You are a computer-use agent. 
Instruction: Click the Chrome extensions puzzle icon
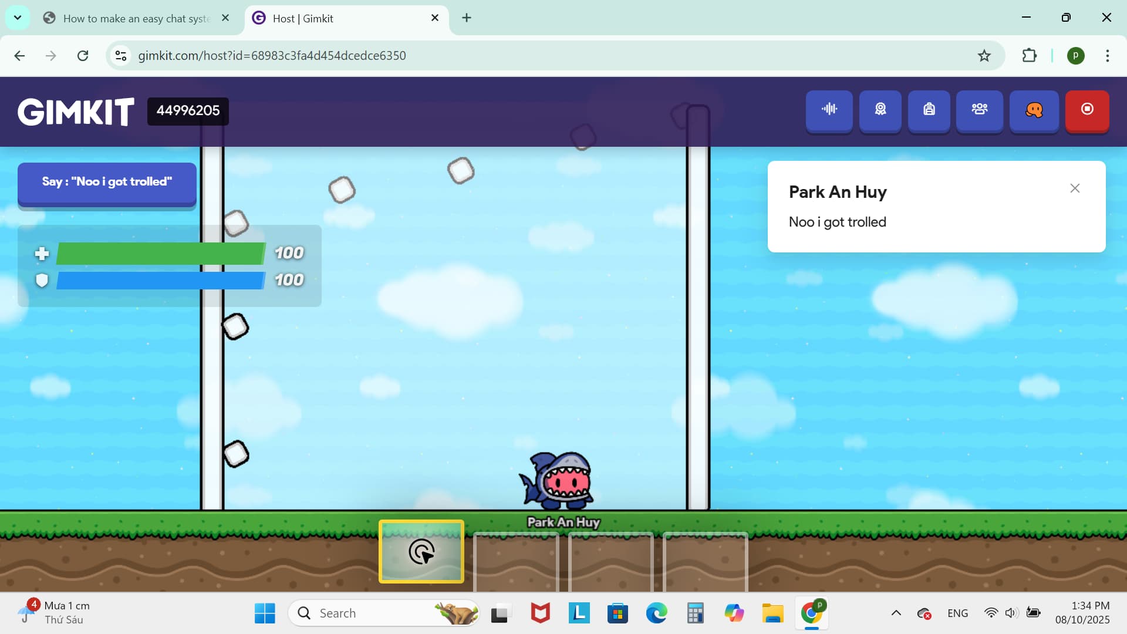pyautogui.click(x=1029, y=56)
